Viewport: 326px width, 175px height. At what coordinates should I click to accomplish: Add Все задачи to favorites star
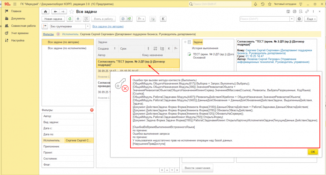click(x=71, y=12)
